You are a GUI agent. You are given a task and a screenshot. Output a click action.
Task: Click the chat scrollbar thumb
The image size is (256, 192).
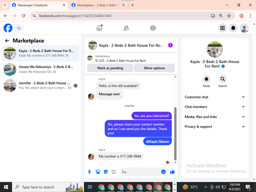click(x=175, y=134)
